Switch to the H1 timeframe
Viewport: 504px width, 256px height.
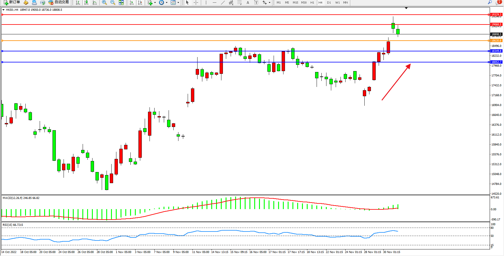click(x=312, y=2)
